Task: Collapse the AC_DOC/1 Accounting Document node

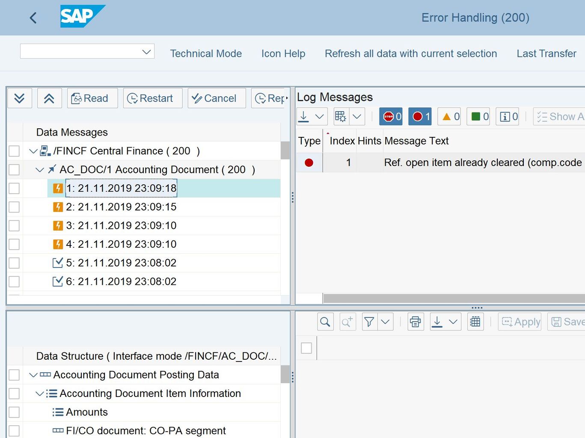Action: (40, 170)
